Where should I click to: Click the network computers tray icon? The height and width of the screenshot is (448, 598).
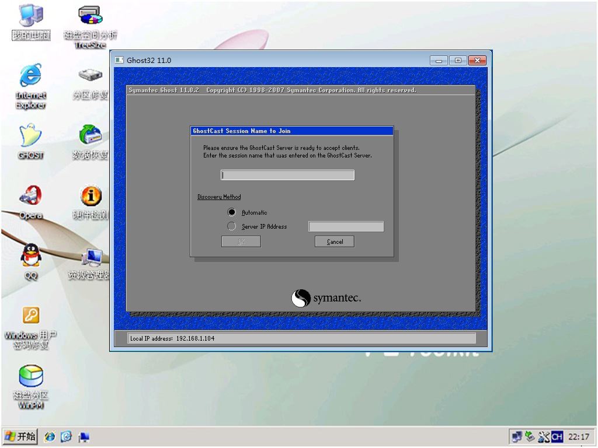tap(517, 436)
